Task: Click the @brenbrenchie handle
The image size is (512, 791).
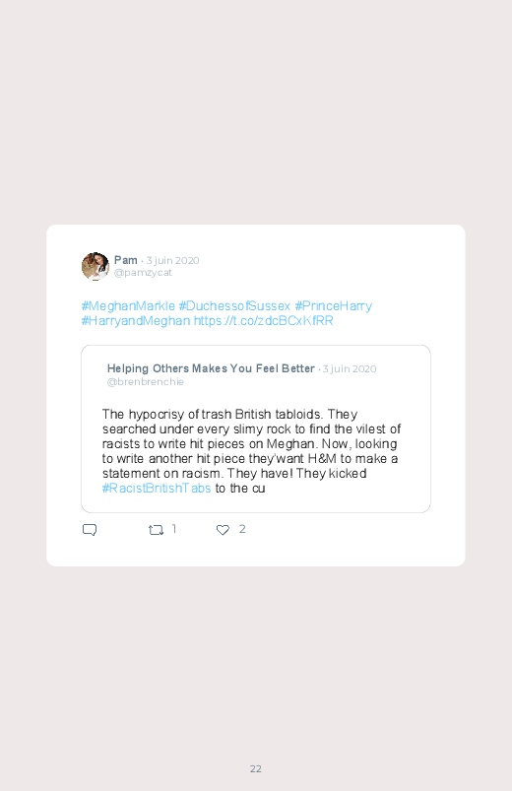Action: 146,382
